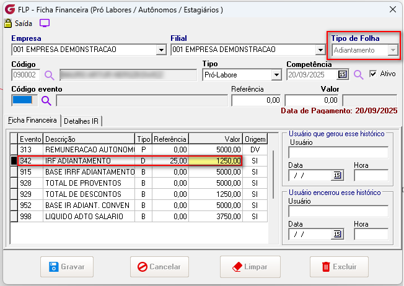Click the Descrição column header
The image size is (404, 286).
(89, 139)
